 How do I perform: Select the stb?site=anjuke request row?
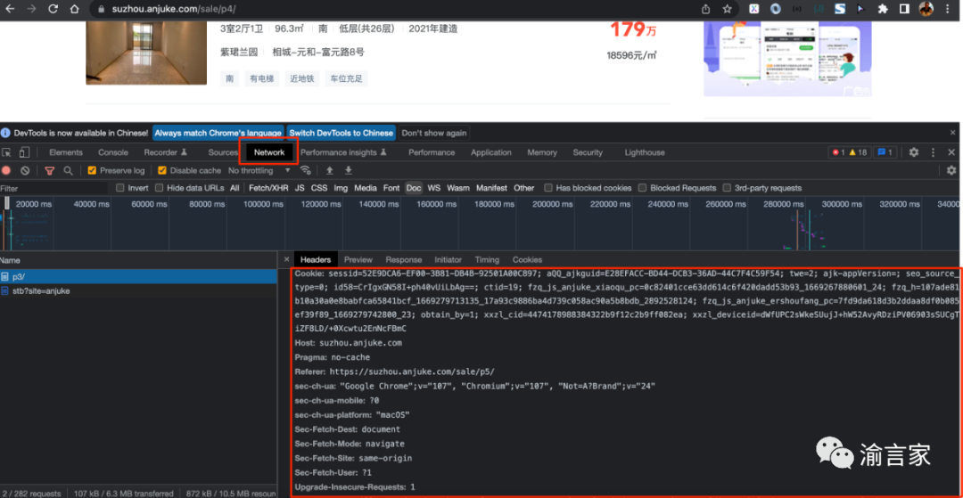[139, 291]
